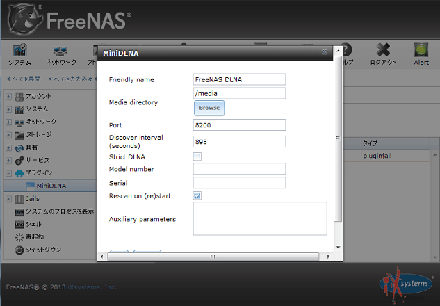Click the ストレージ folder icon
The image size is (440, 306).
tap(19, 136)
